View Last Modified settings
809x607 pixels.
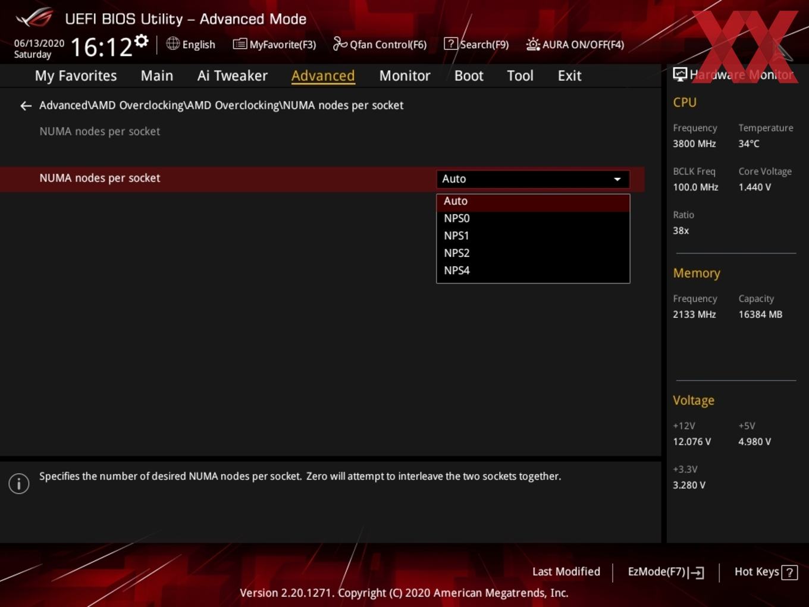pyautogui.click(x=566, y=572)
